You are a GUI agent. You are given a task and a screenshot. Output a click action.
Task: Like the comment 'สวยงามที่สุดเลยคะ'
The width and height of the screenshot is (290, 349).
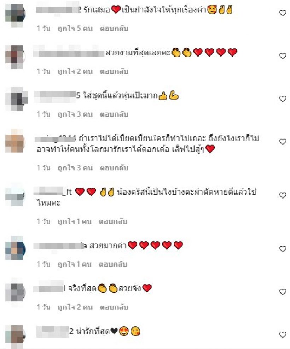click(283, 56)
